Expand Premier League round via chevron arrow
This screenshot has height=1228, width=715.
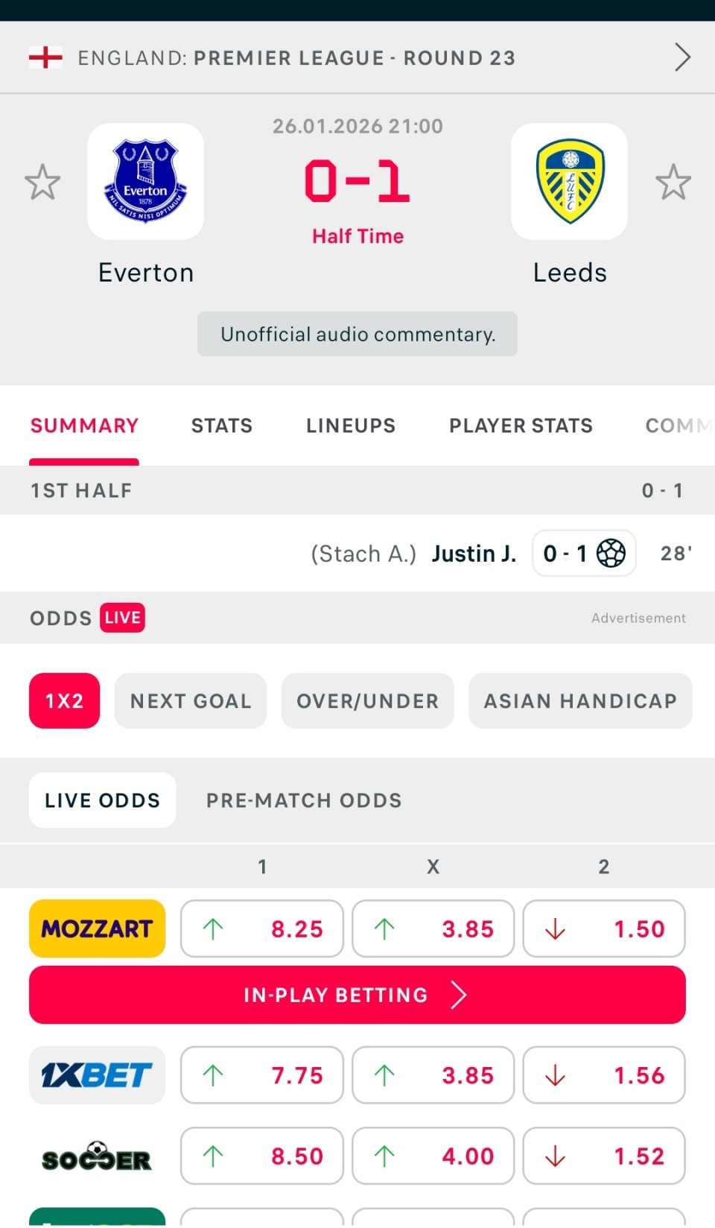pyautogui.click(x=681, y=57)
